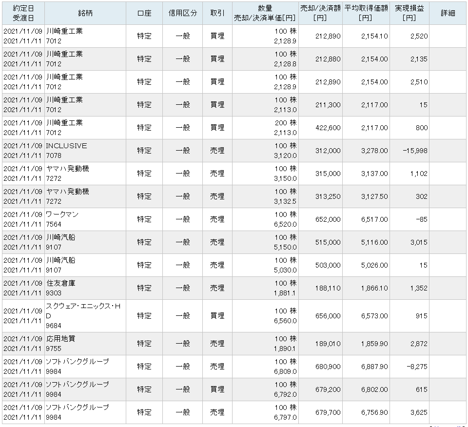This screenshot has height=427, width=468.
Task: Click average cost 6,802.00
Action: 374,389
